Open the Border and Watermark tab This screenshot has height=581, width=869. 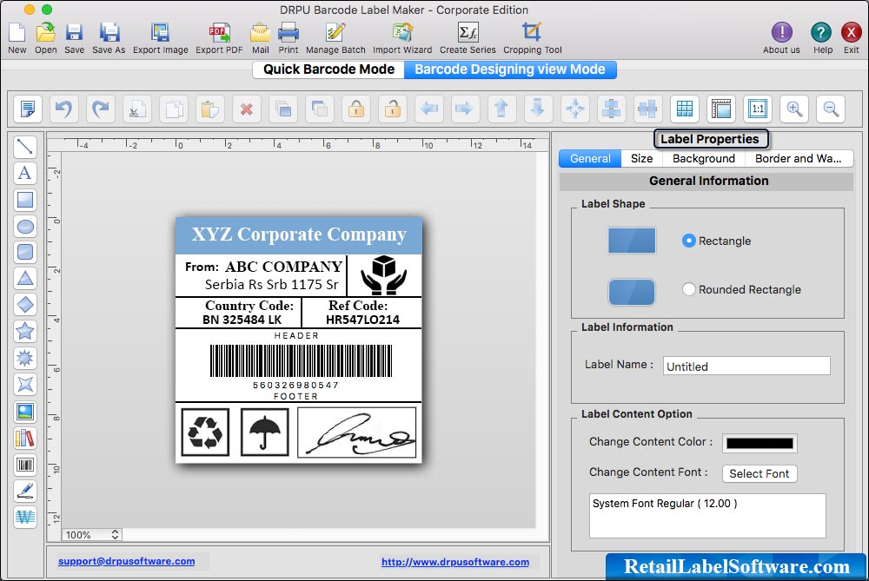point(798,158)
